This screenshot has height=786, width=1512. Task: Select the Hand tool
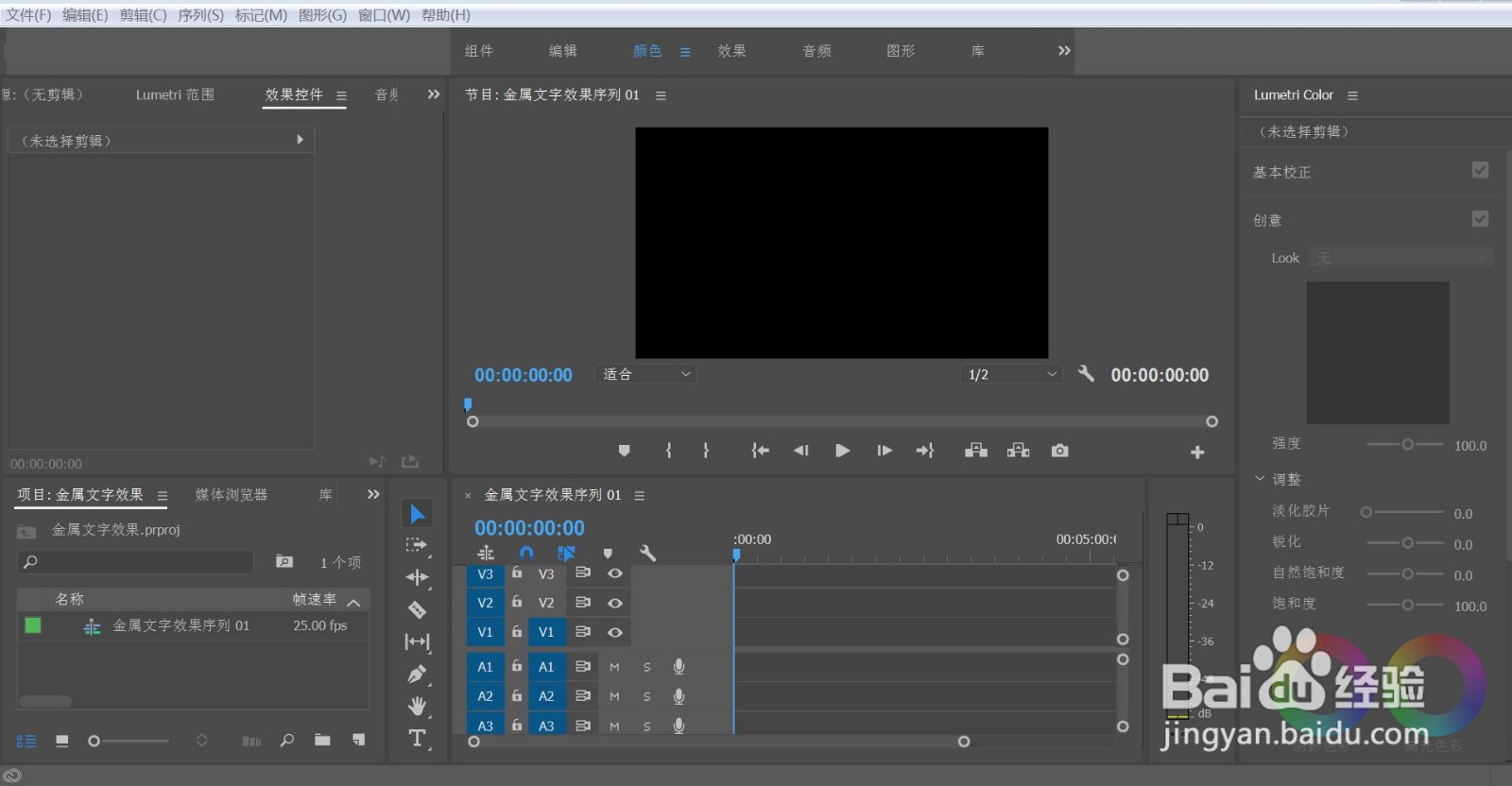point(417,706)
